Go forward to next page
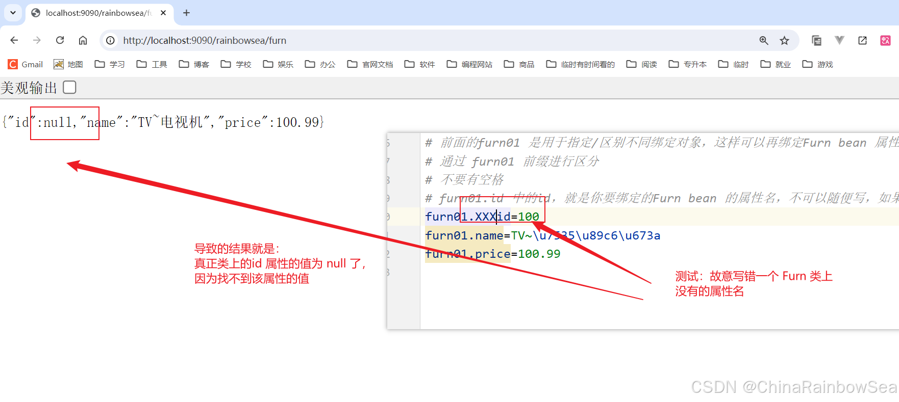The image size is (899, 402). [37, 40]
